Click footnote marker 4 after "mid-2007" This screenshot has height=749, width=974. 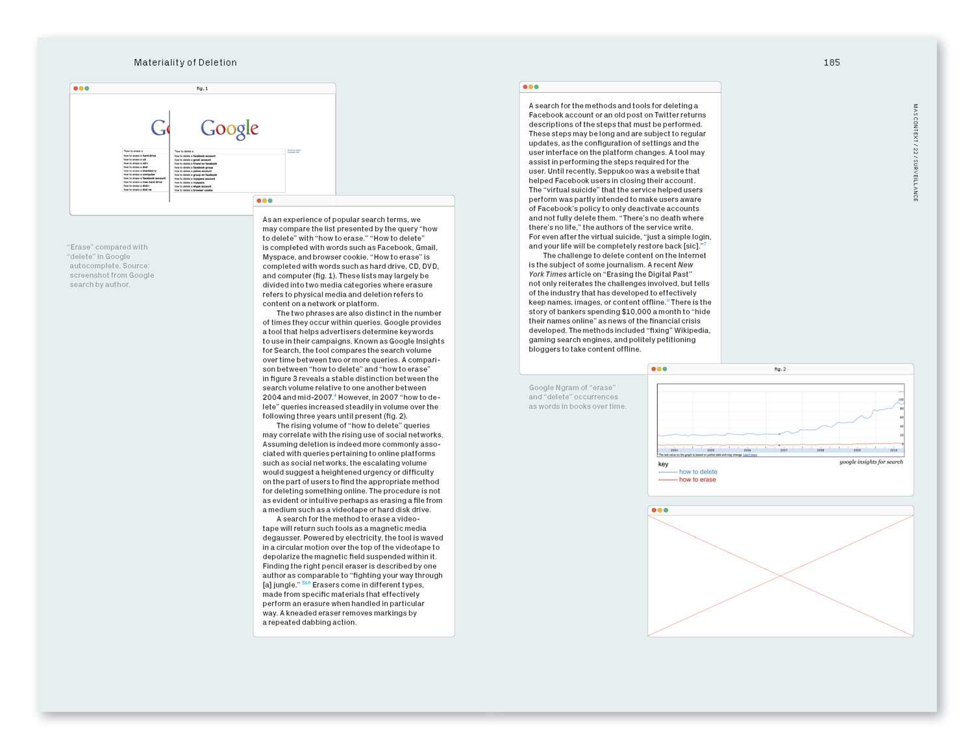[x=335, y=395]
